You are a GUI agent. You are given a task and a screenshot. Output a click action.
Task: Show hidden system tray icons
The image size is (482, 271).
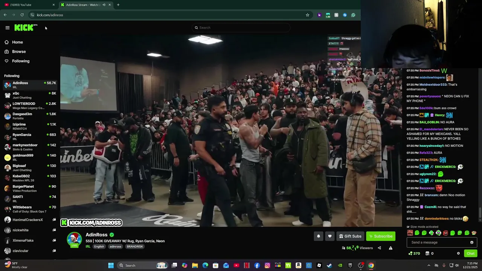click(x=429, y=265)
